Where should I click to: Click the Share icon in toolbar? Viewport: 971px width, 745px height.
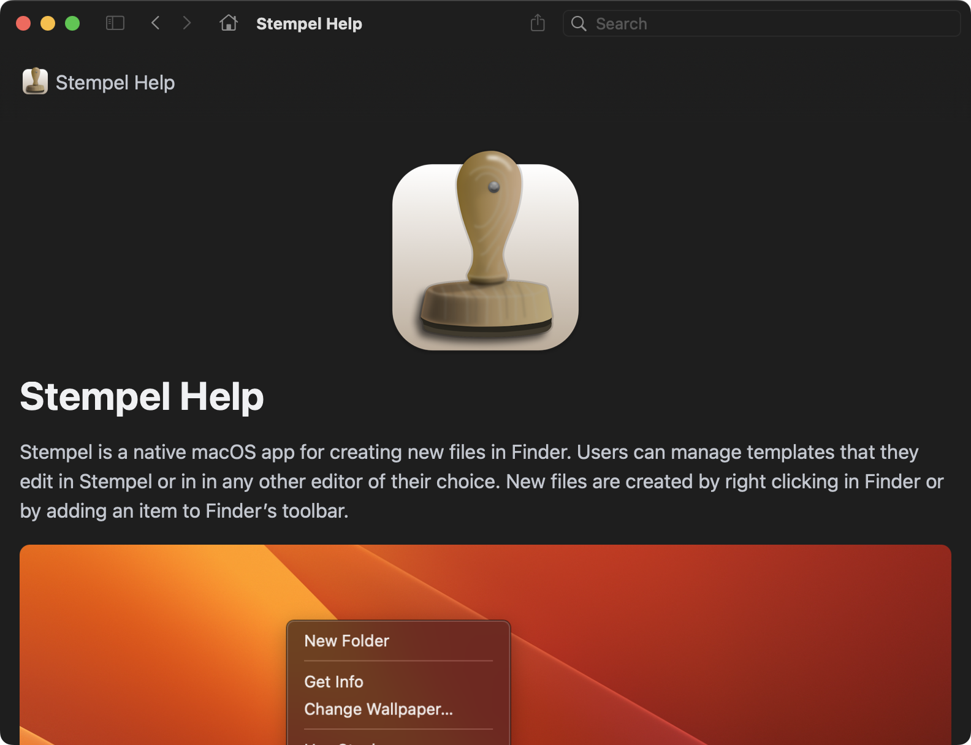click(x=538, y=23)
